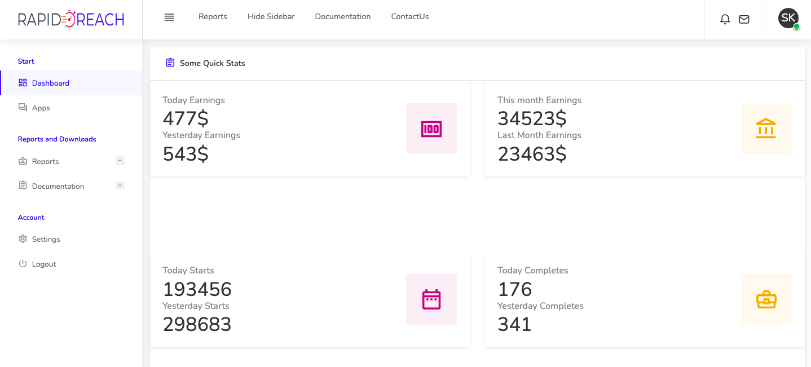This screenshot has height=367, width=811.
Task: Open the hamburger menu icon
Action: coord(169,17)
